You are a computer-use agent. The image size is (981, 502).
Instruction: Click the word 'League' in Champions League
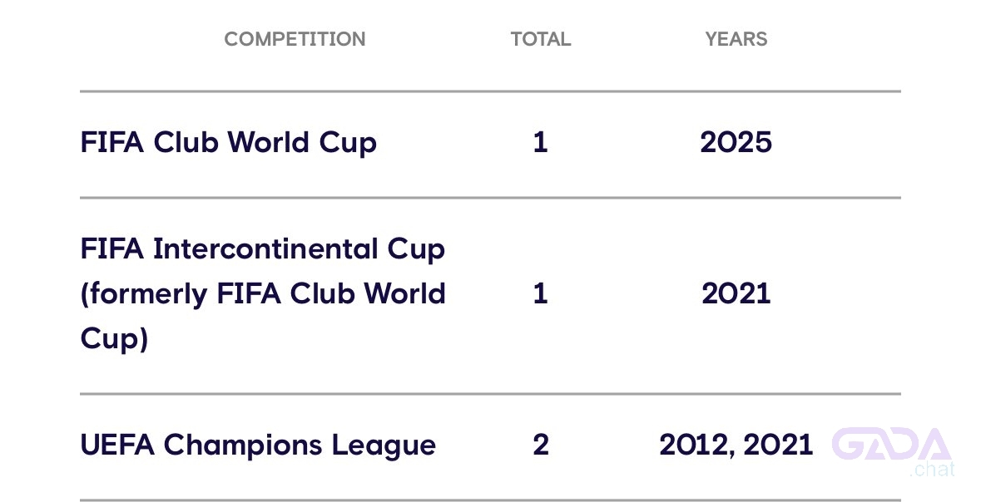(x=384, y=445)
